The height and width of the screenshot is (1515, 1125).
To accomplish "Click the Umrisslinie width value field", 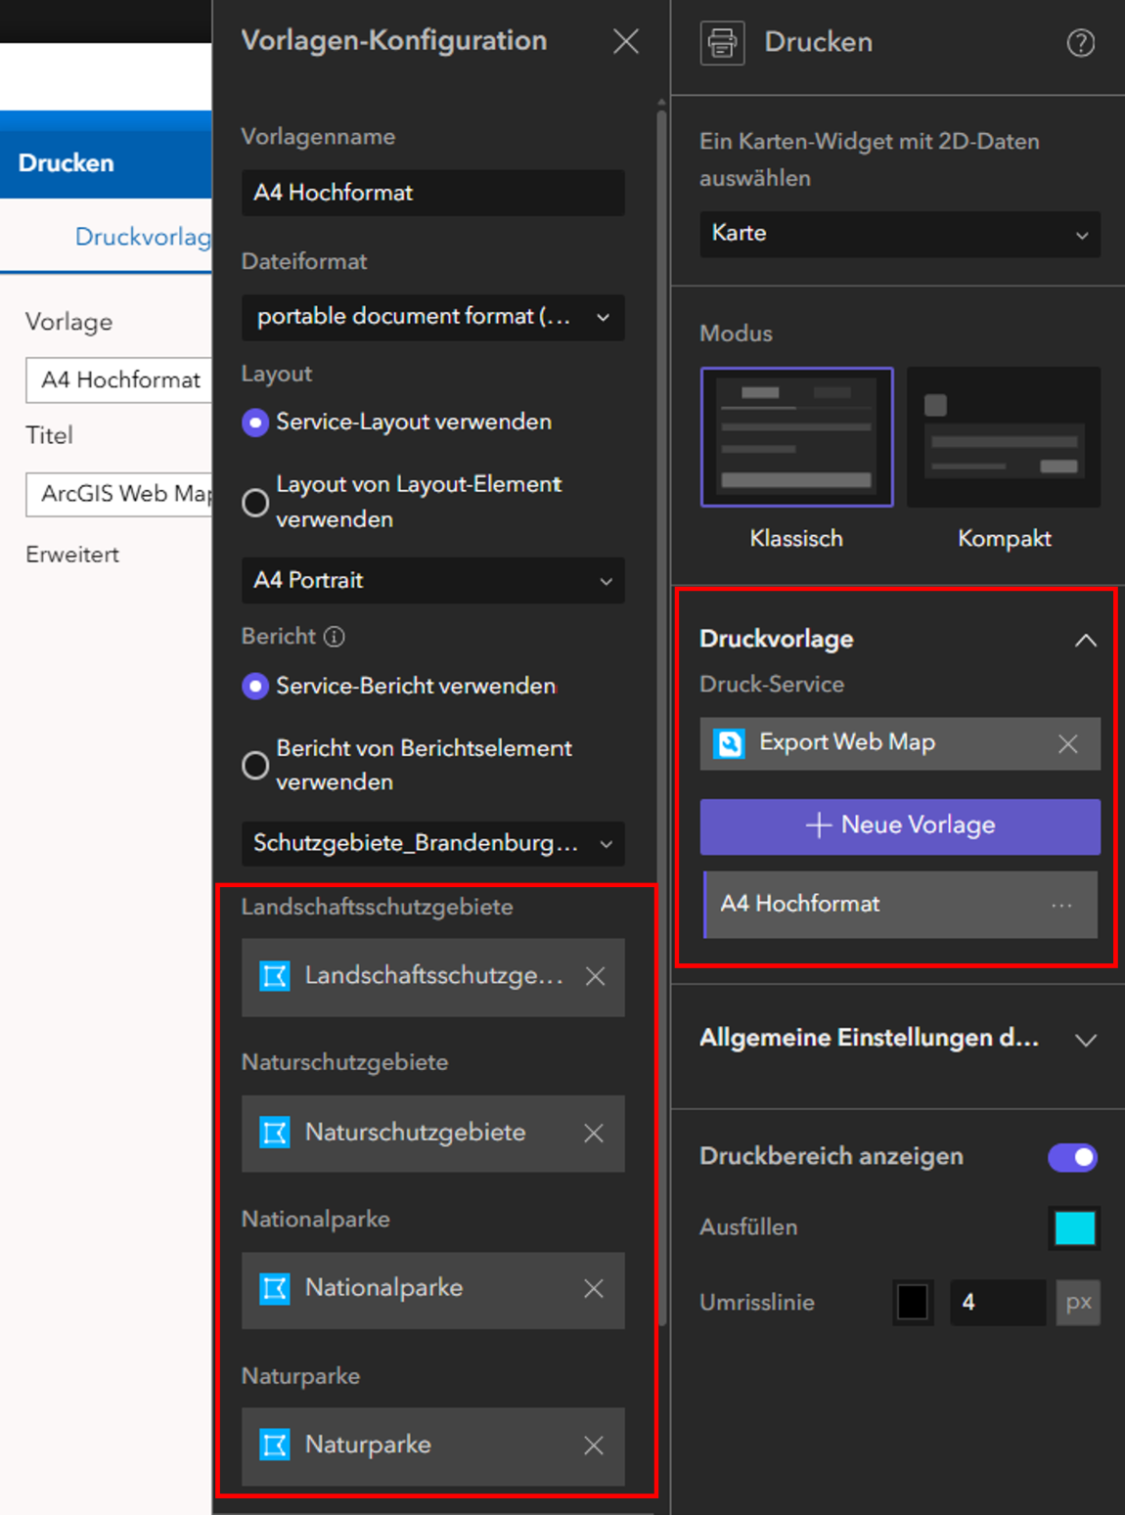I will pos(998,1303).
